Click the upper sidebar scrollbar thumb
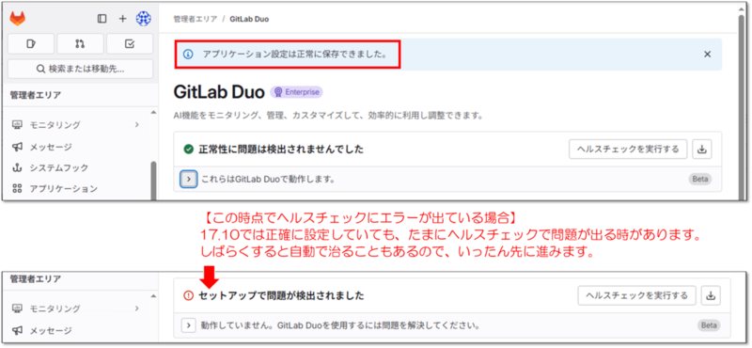This screenshot has height=348, width=752. pyautogui.click(x=153, y=180)
